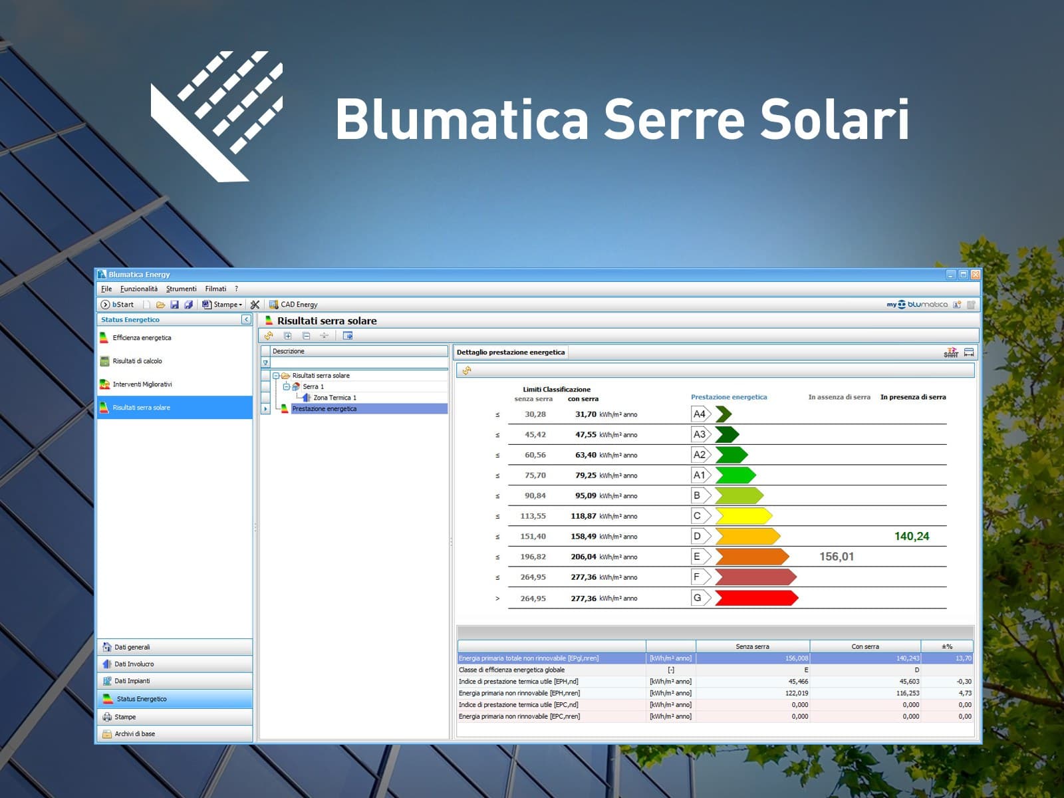Select Interventi Migliorativi in sidebar

coord(174,384)
